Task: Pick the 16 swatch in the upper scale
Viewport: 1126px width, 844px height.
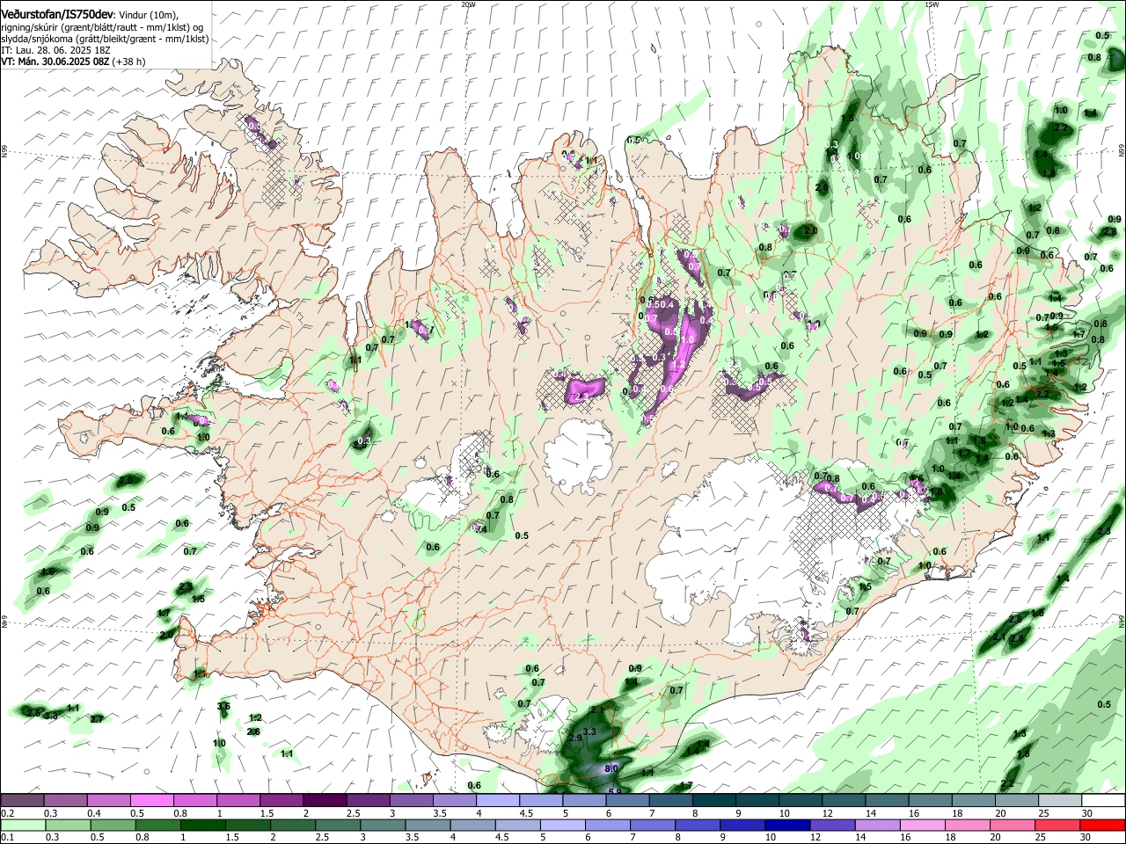Action: [x=929, y=800]
